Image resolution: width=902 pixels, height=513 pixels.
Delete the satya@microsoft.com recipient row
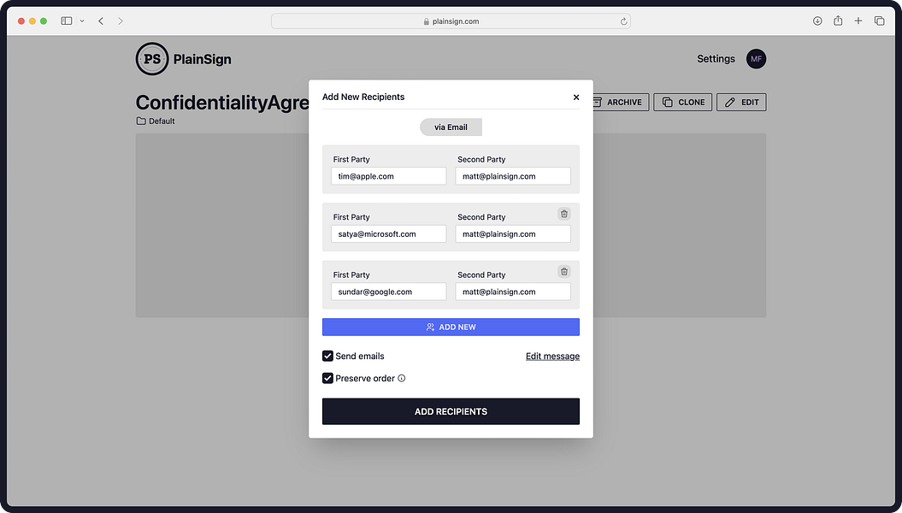click(564, 214)
